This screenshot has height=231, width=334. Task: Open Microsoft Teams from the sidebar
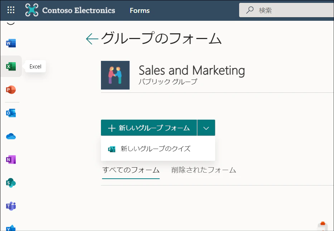[x=11, y=206]
